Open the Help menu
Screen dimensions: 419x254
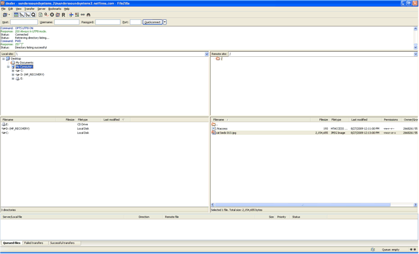[x=66, y=9]
